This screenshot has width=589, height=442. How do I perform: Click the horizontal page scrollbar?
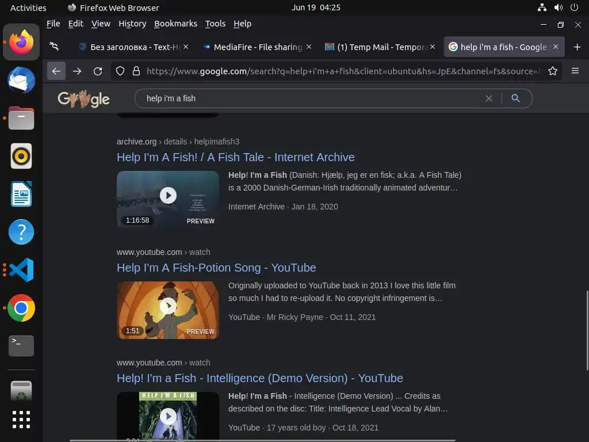tap(262, 440)
